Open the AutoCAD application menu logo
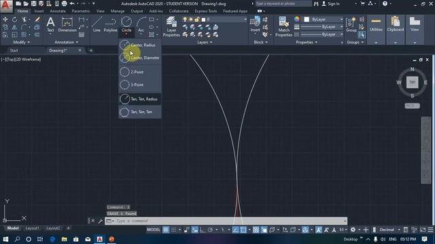Viewport: 435px width, 244px height. (6, 6)
